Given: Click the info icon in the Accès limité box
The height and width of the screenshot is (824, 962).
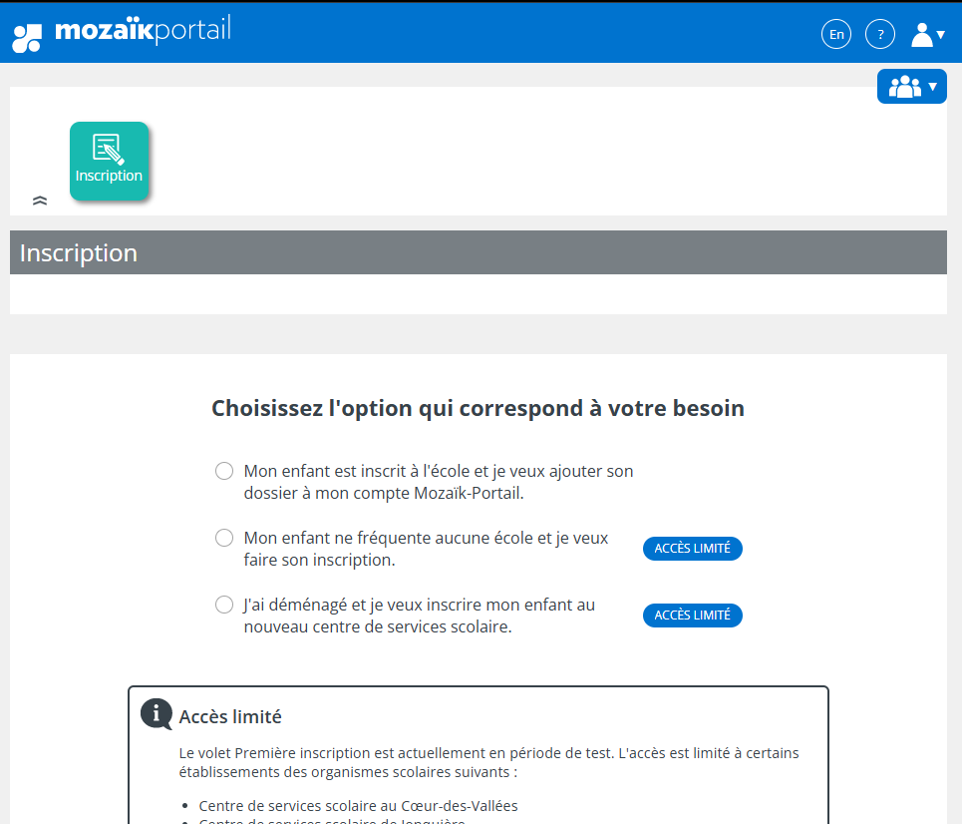Looking at the screenshot, I should coord(157,714).
